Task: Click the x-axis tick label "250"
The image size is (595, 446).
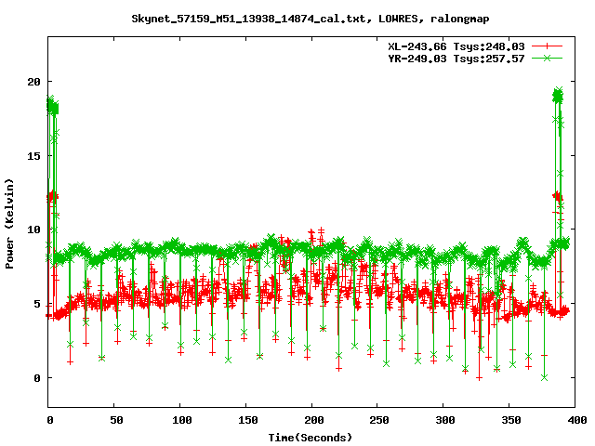Action: pyautogui.click(x=379, y=420)
